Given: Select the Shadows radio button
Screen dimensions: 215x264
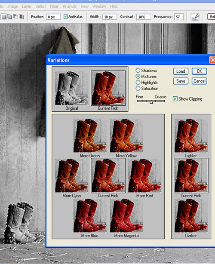Looking at the screenshot, I should [138, 71].
